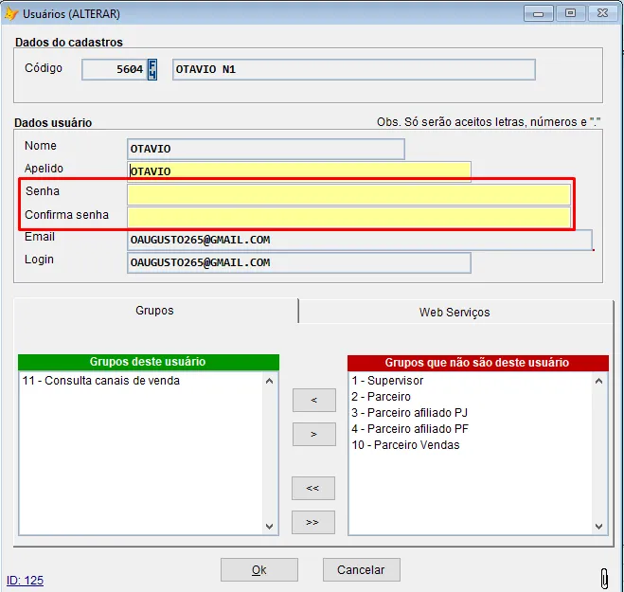Click the F4 lookup icon beside Código

coord(152,69)
